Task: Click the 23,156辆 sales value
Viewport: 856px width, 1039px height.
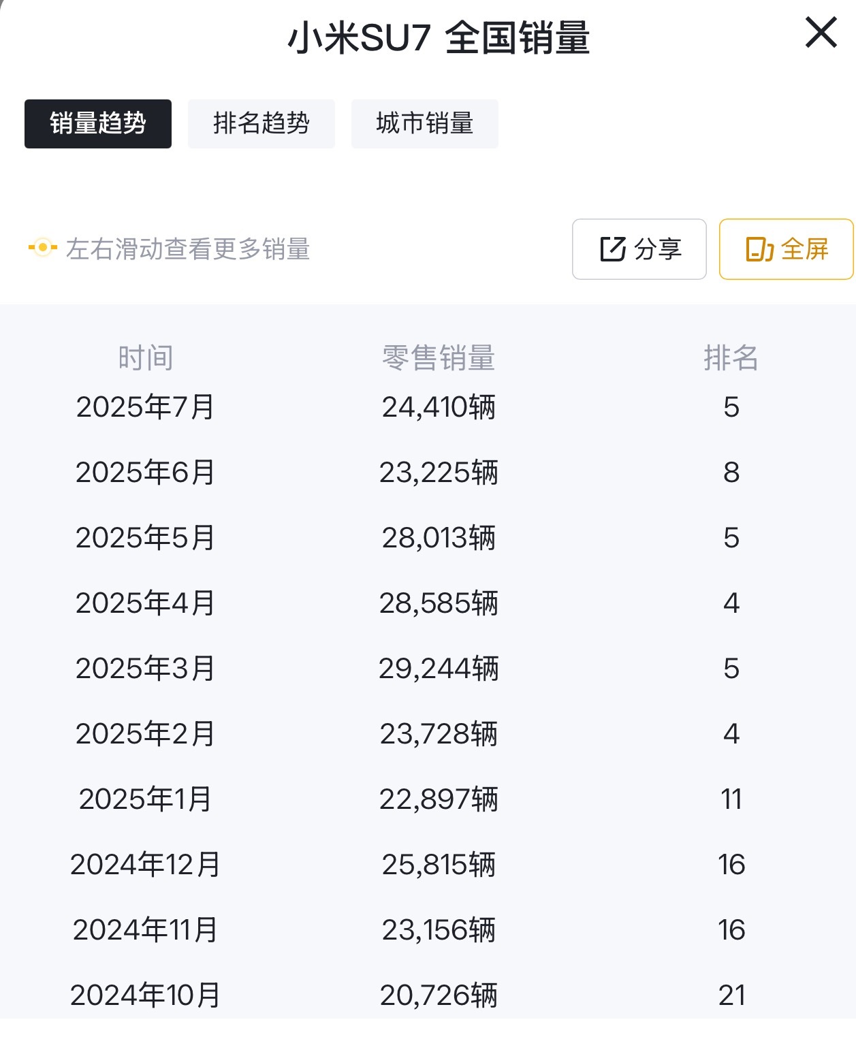Action: tap(439, 930)
